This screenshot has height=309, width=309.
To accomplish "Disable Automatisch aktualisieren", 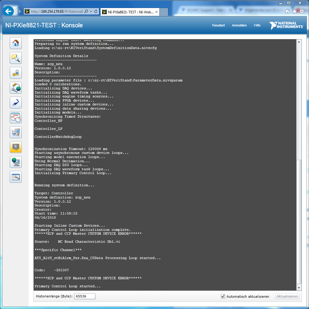I will coord(223,296).
